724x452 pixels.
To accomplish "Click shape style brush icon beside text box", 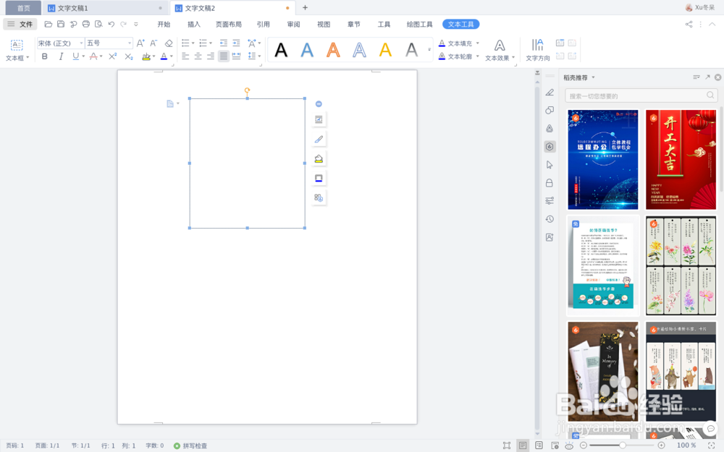I will 319,139.
